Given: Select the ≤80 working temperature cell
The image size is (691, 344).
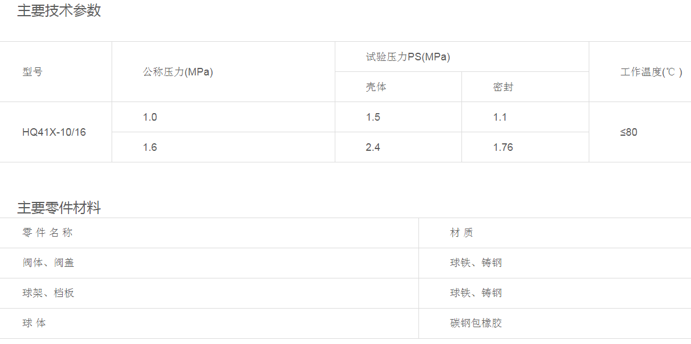Looking at the screenshot, I should (629, 132).
